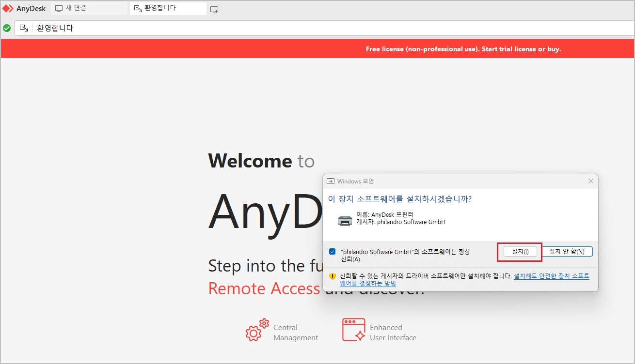The height and width of the screenshot is (364, 635).
Task: Click the Welcome heading text
Action: [x=250, y=161]
